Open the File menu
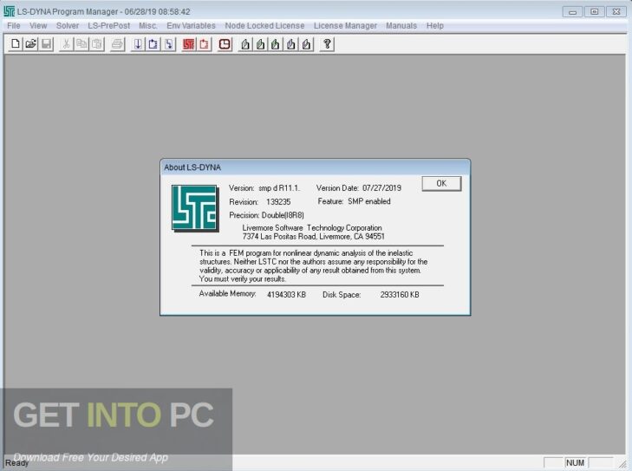This screenshot has height=471, width=632. (x=13, y=26)
